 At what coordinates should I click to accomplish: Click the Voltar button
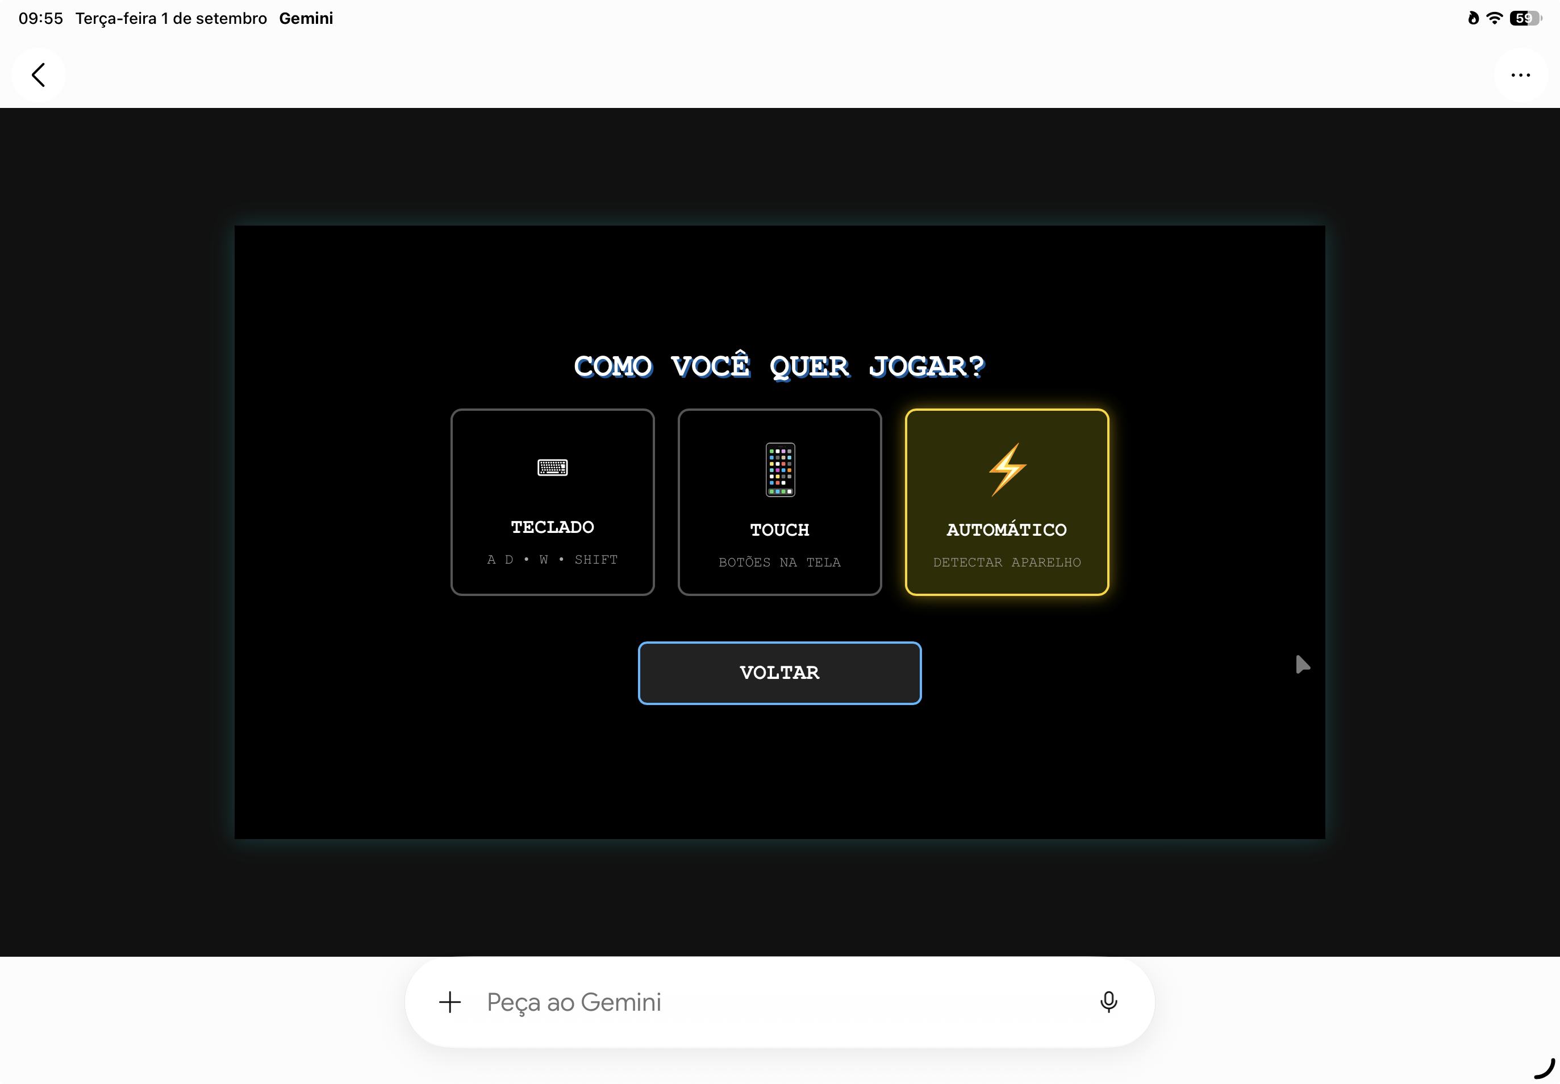click(779, 673)
